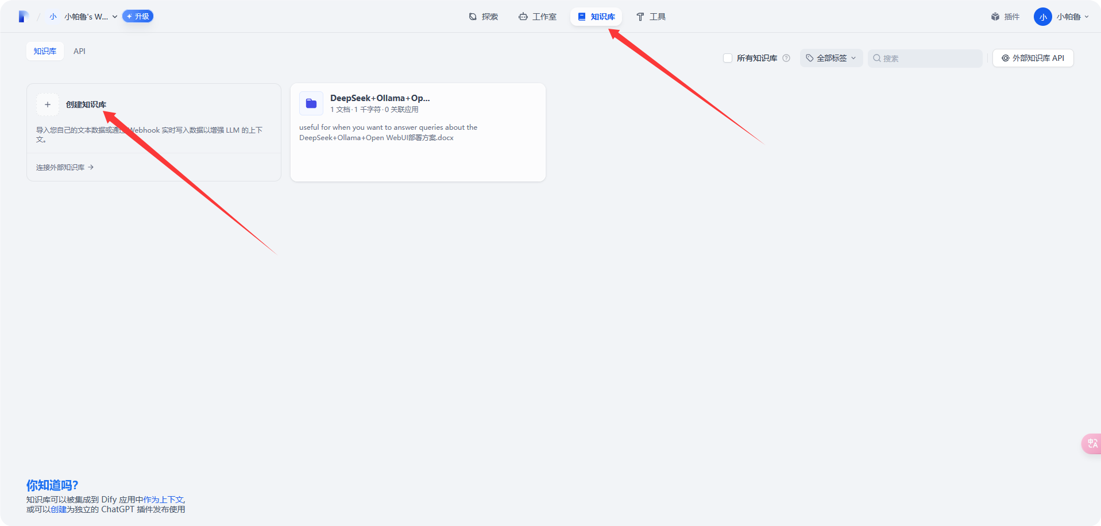Image resolution: width=1101 pixels, height=526 pixels.
Task: Open the 小帕鲁 account menu chevron
Action: pyautogui.click(x=1087, y=17)
